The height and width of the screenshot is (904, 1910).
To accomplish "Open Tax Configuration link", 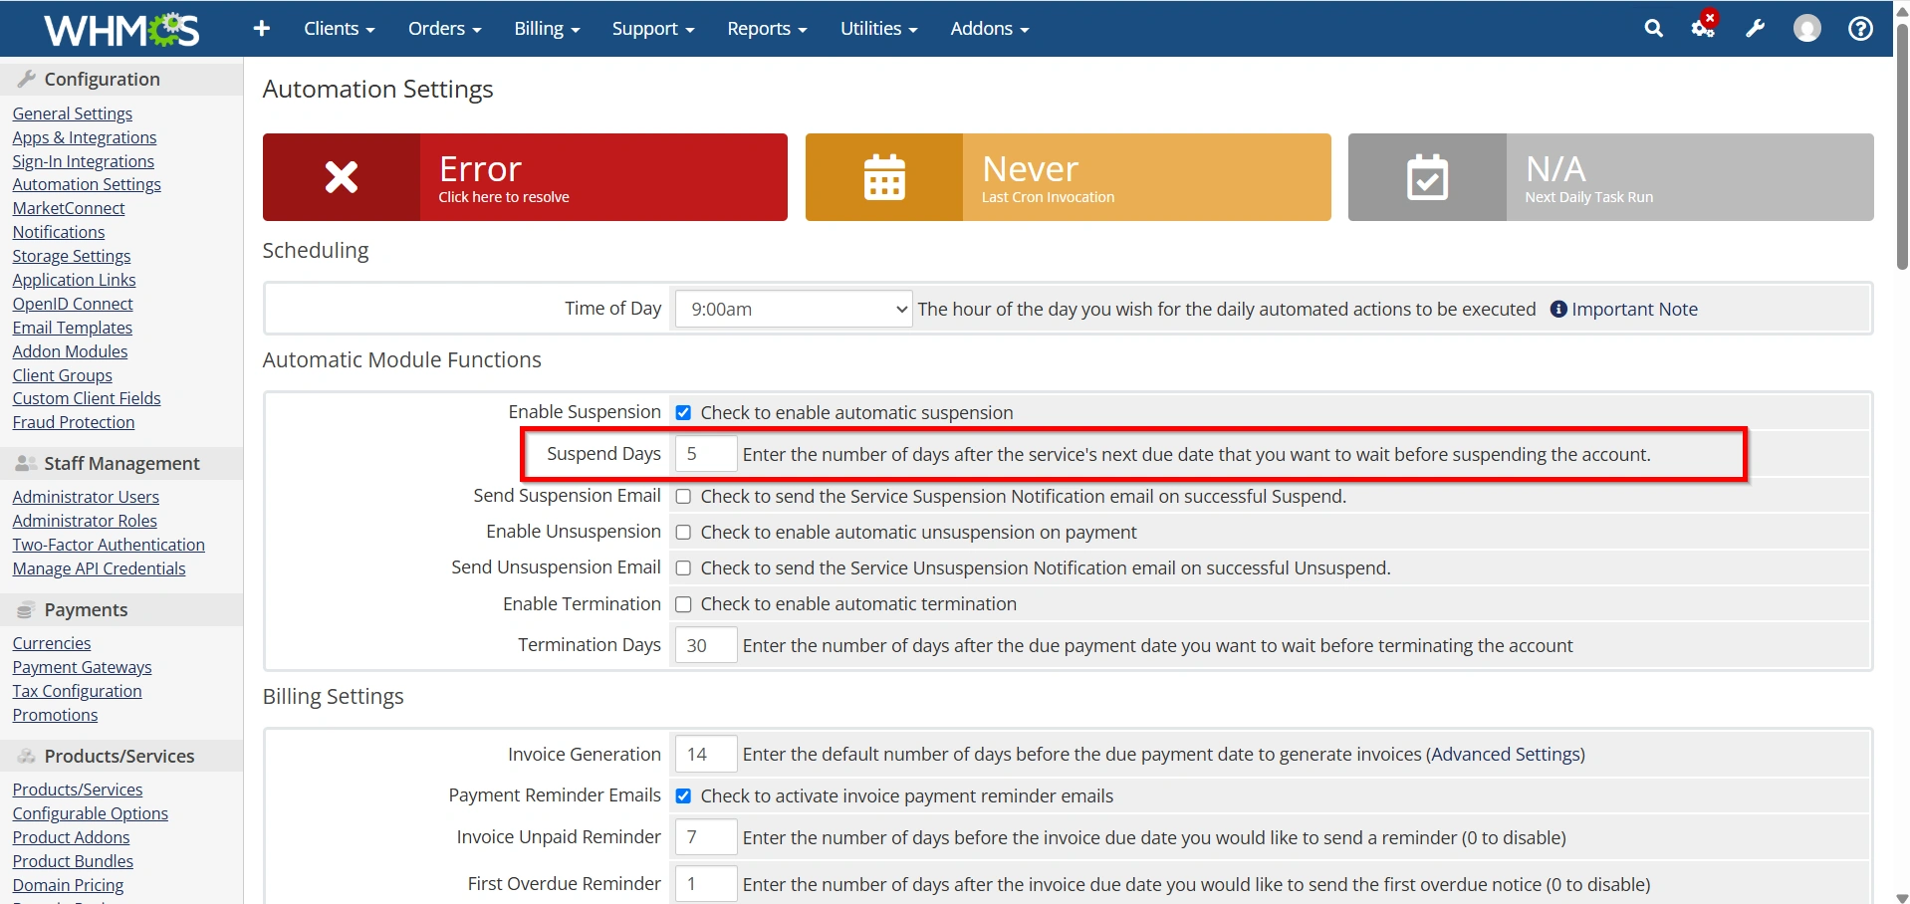I will (x=78, y=691).
